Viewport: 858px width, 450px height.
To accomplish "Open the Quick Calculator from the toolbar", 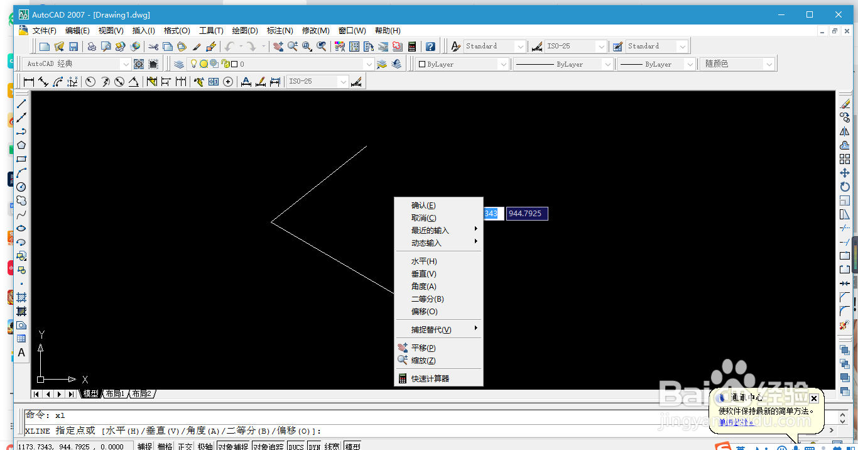I will coord(411,46).
